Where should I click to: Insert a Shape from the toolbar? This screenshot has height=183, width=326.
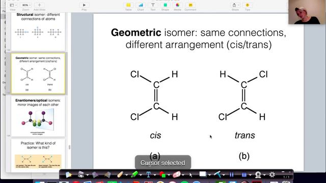(x=165, y=5)
